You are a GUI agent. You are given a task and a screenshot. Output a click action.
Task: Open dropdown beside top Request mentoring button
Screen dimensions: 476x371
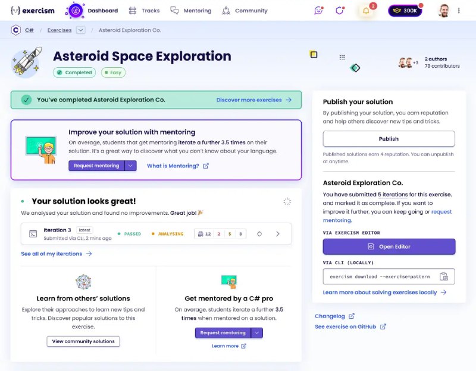[x=131, y=166]
